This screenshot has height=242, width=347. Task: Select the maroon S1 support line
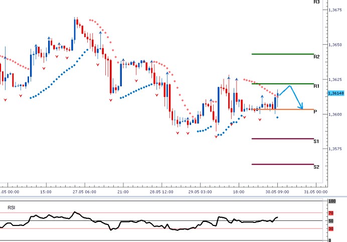tap(283, 139)
